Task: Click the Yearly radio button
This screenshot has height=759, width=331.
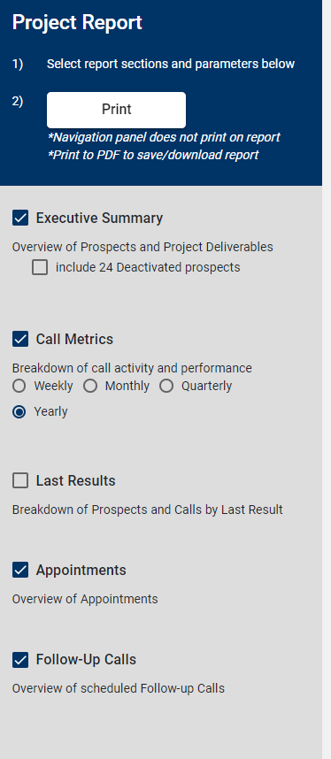Action: (19, 411)
